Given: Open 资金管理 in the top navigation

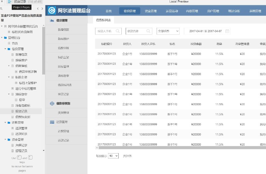Looking at the screenshot, I should (x=151, y=11).
